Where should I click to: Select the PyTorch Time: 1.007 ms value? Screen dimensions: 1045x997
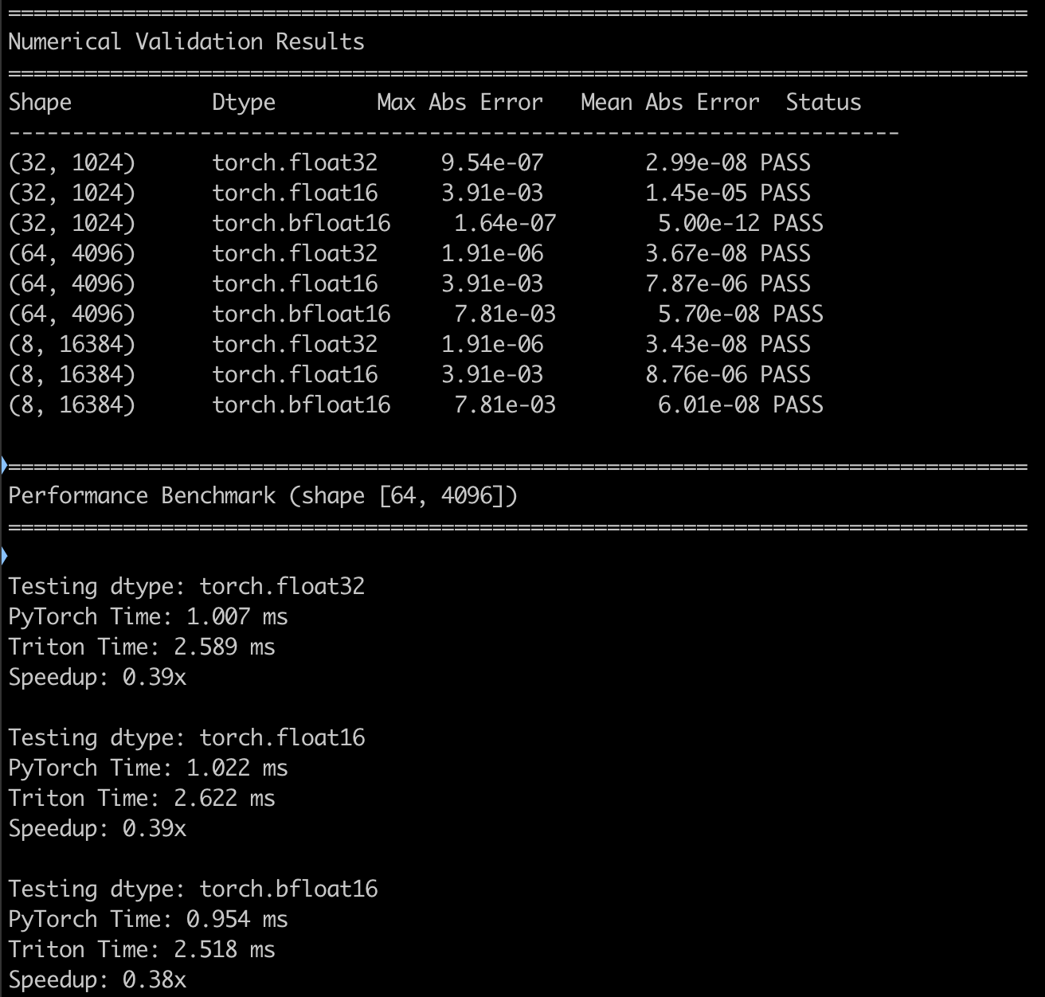point(148,616)
